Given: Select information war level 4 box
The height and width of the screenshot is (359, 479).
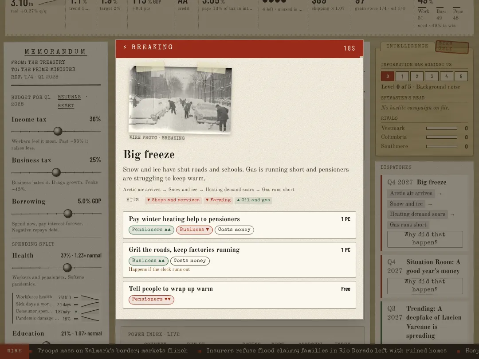Looking at the screenshot, I should [446, 76].
